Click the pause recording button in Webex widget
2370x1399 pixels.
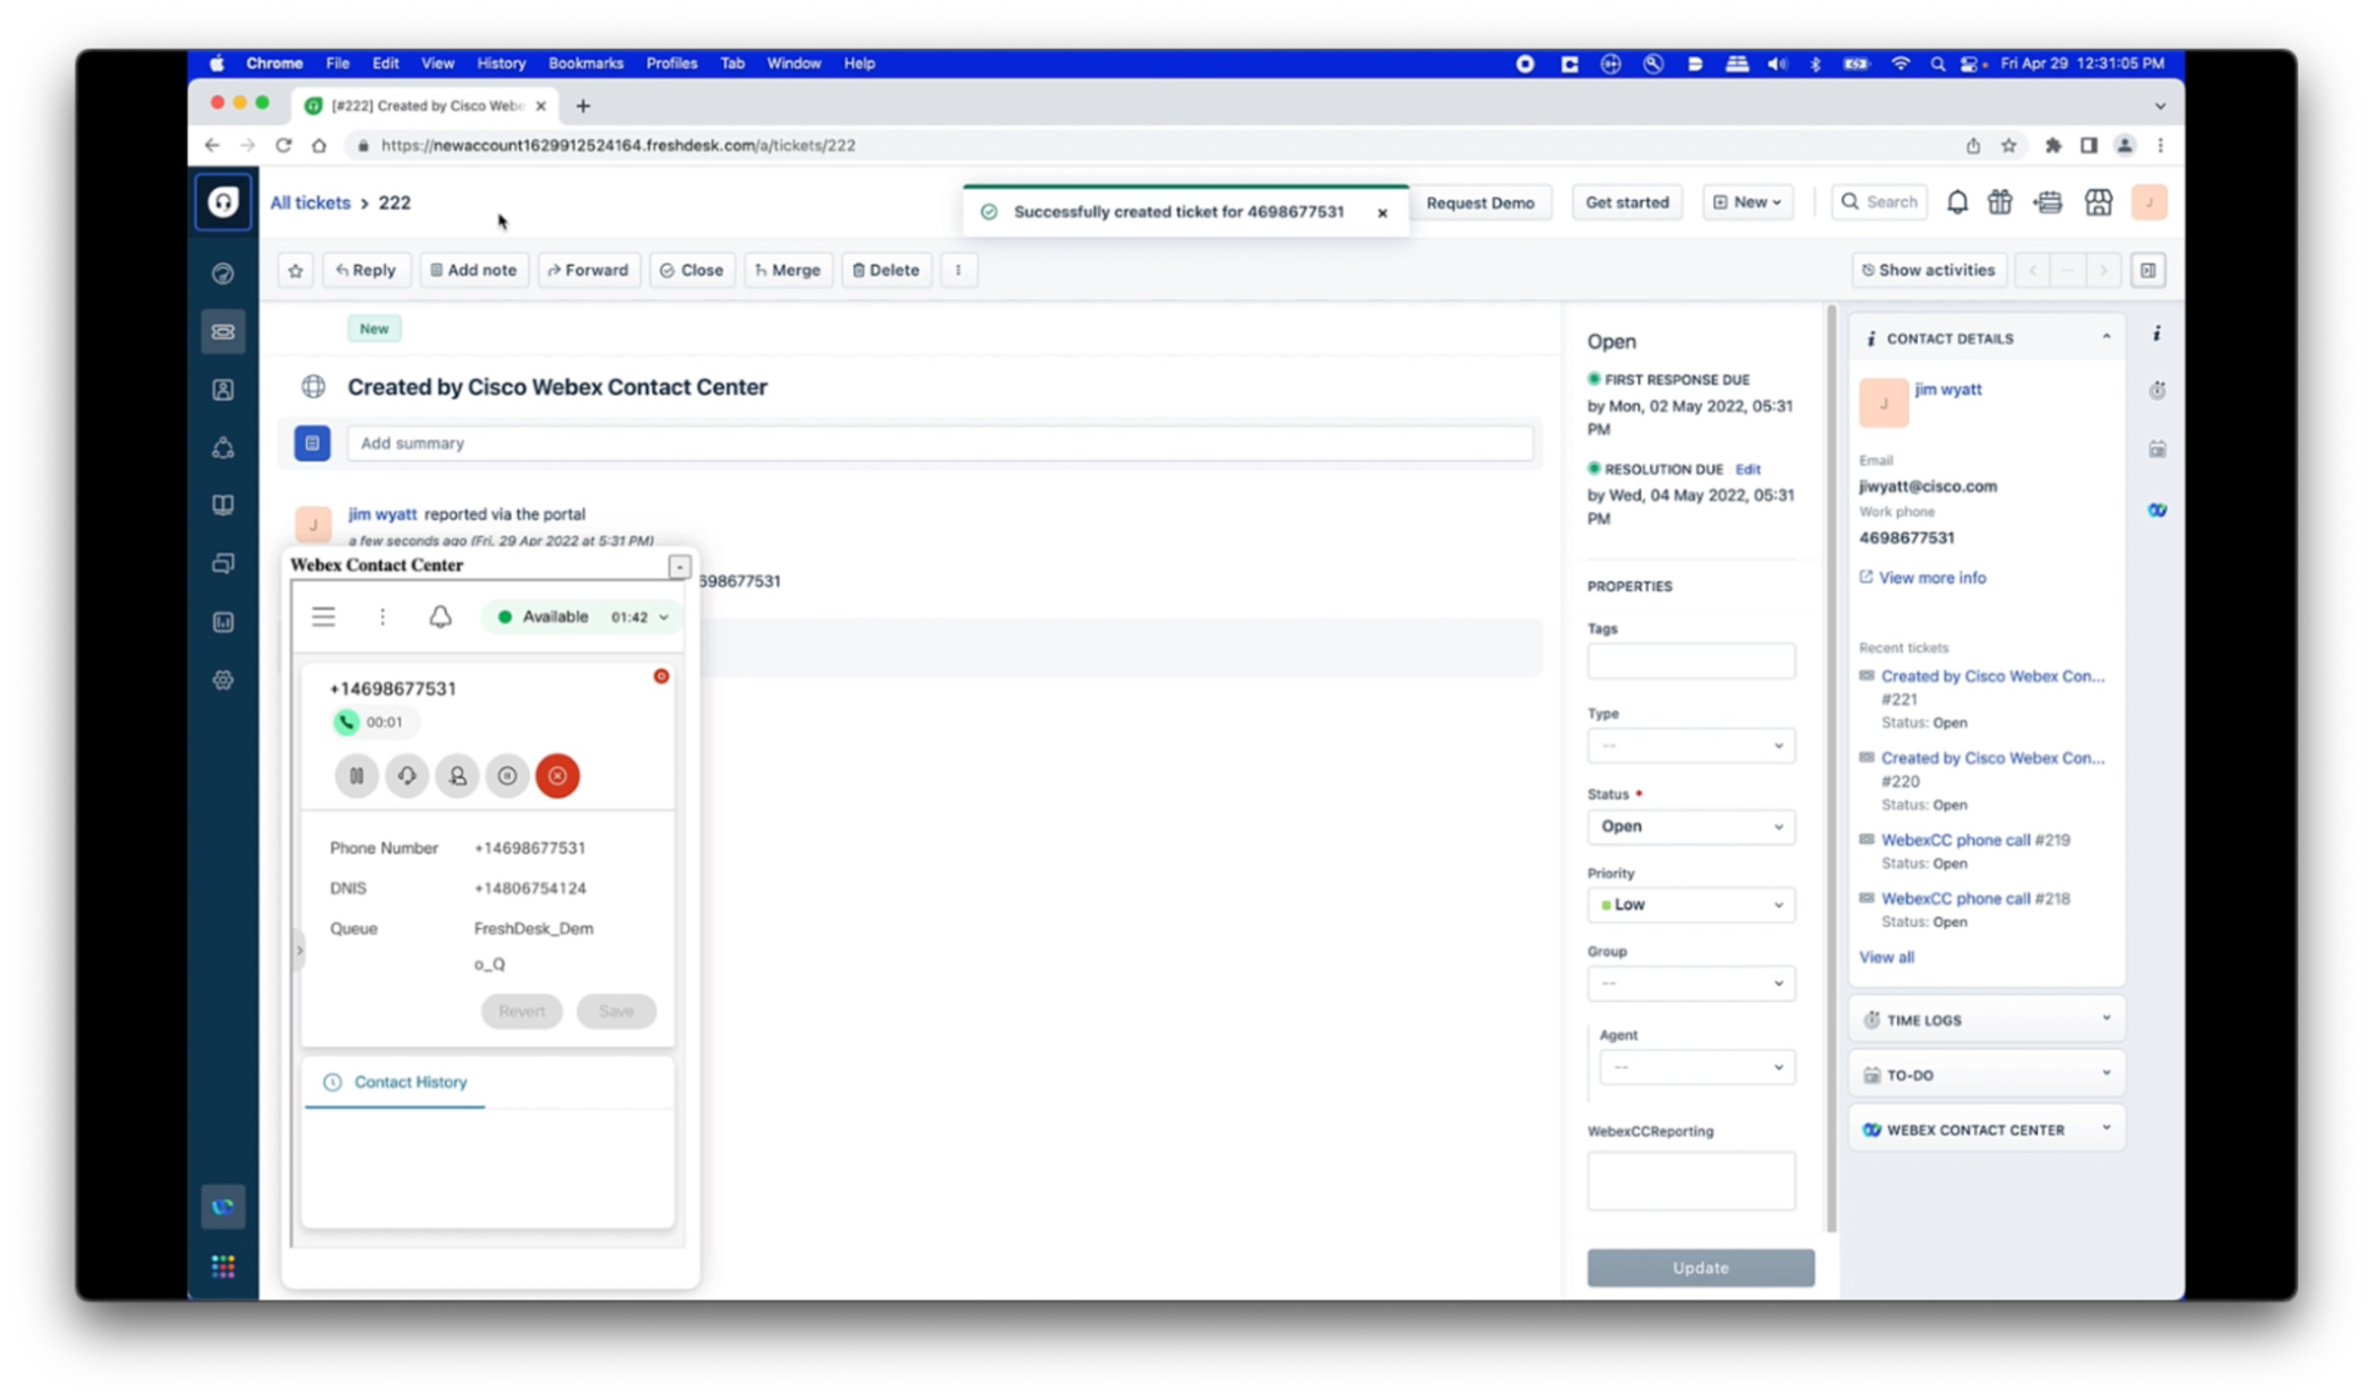[507, 776]
